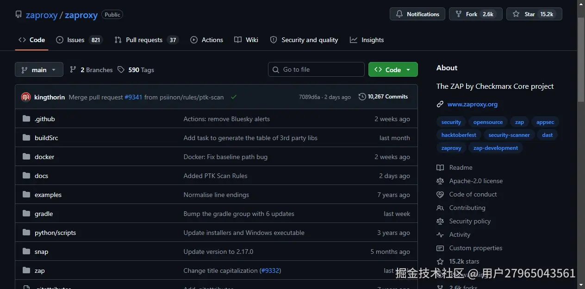
Task: Open zaproxy repository name link
Action: [x=81, y=15]
